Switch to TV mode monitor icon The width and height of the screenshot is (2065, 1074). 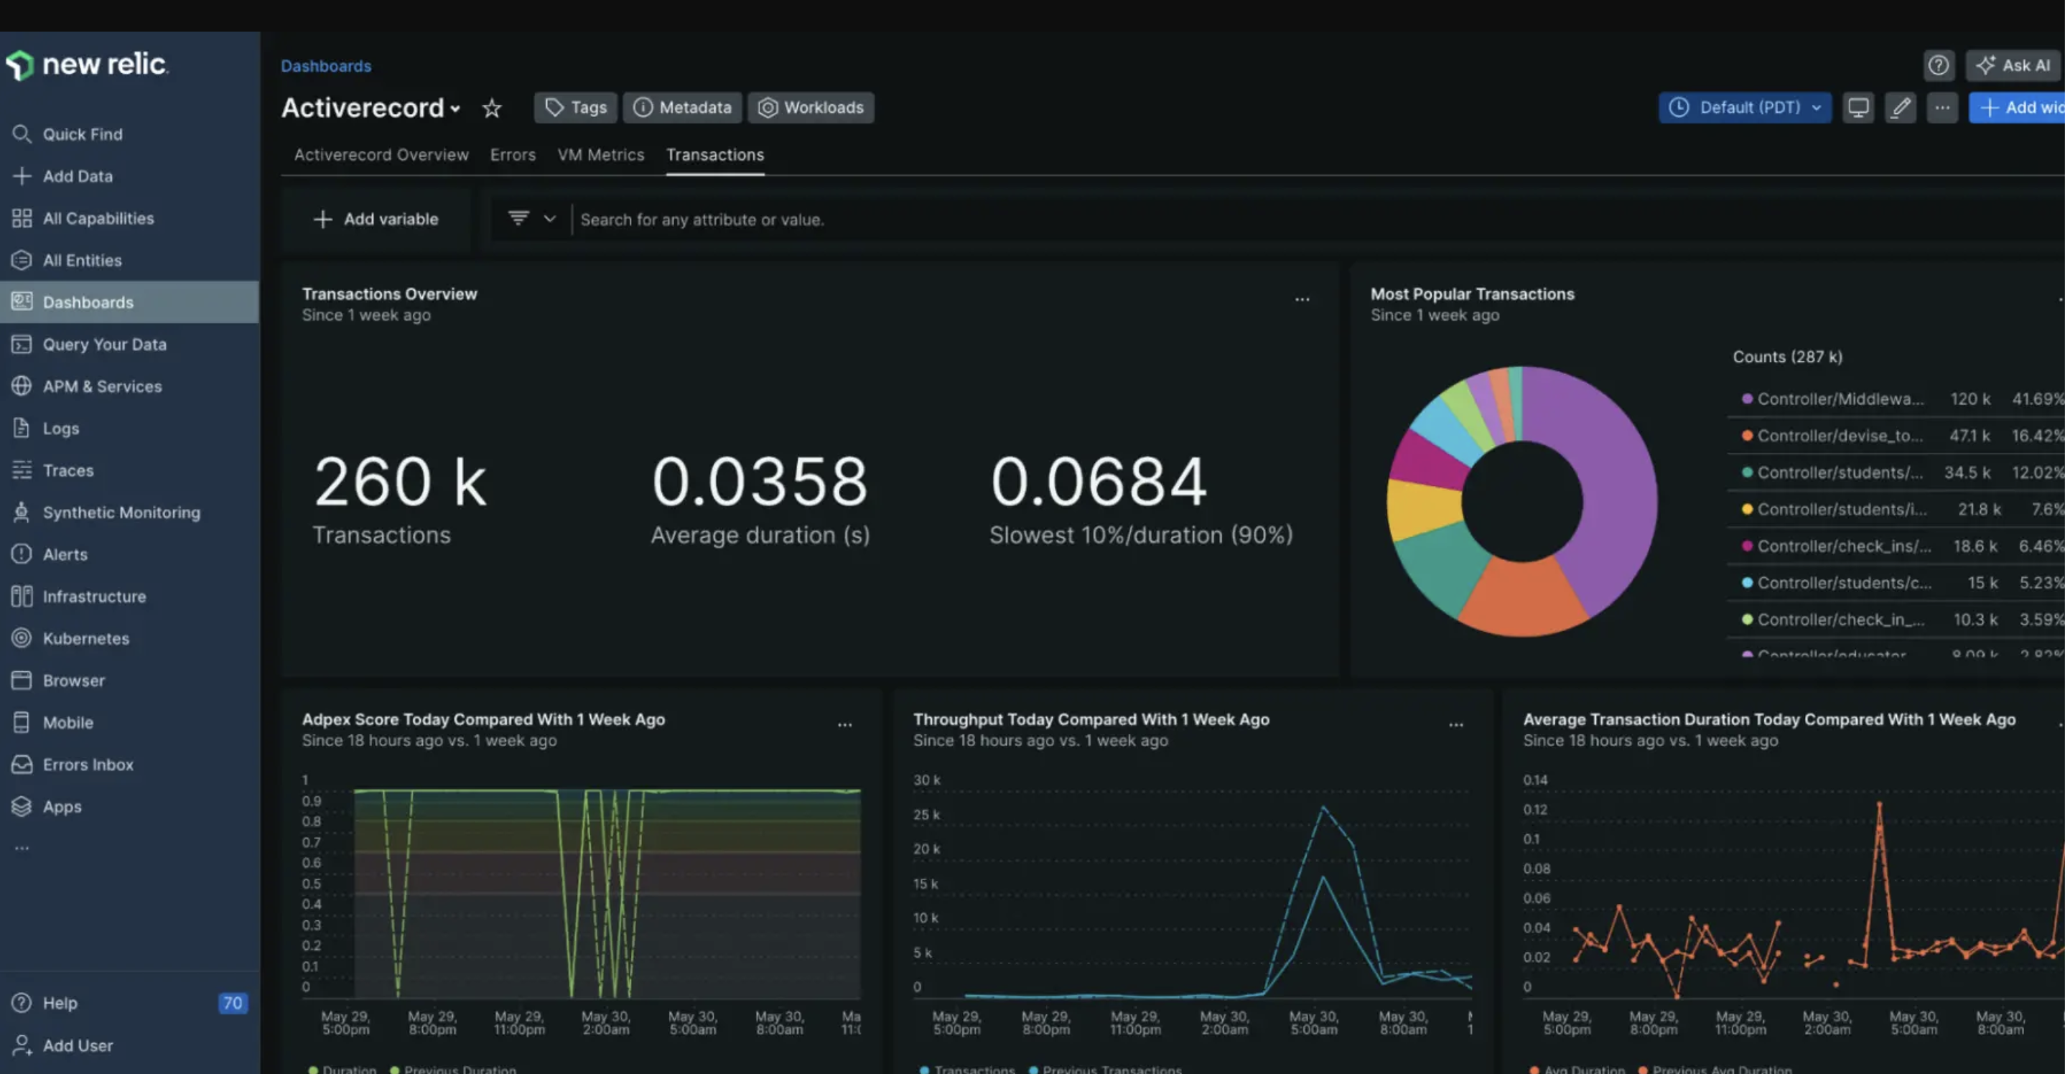coord(1857,108)
